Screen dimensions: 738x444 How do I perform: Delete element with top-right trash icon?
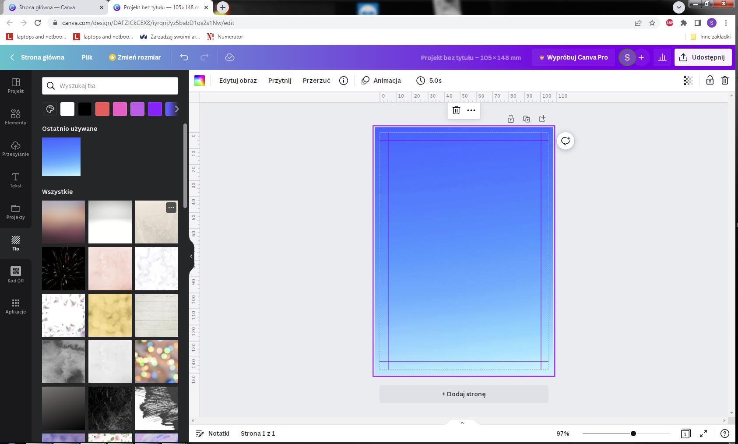(725, 80)
